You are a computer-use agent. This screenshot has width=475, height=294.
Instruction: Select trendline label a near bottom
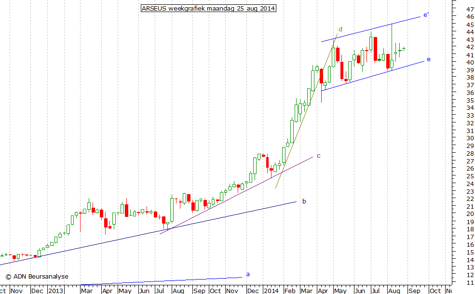(248, 274)
